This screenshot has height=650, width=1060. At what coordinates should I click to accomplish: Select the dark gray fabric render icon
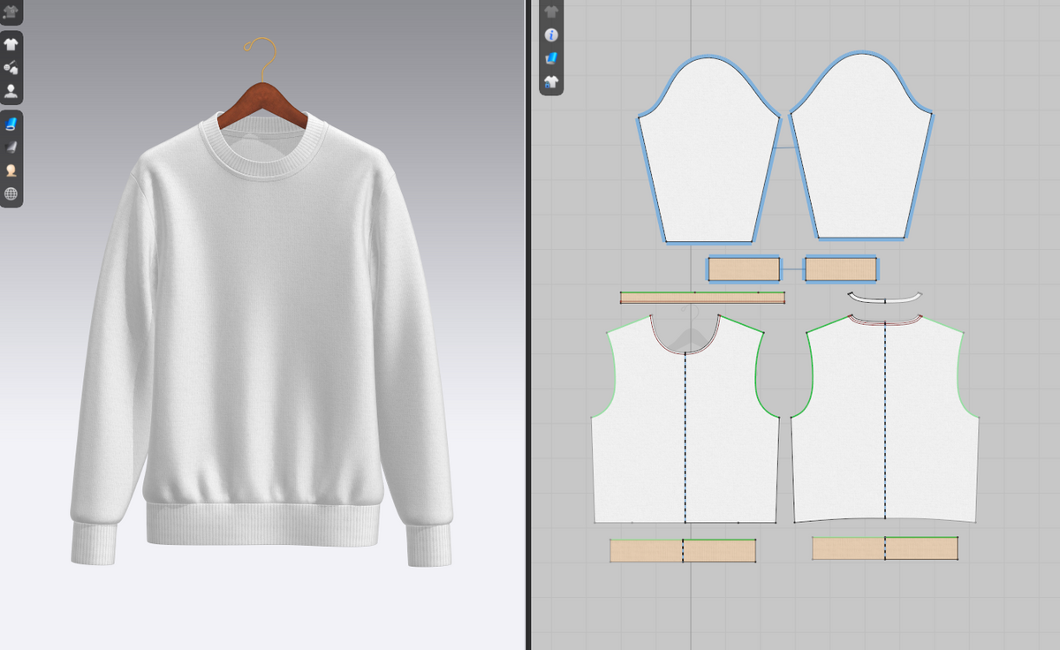pos(11,147)
